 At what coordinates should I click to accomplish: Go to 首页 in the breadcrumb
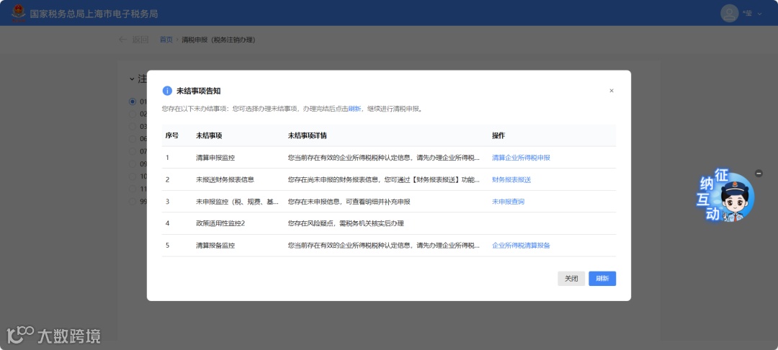[x=166, y=40]
